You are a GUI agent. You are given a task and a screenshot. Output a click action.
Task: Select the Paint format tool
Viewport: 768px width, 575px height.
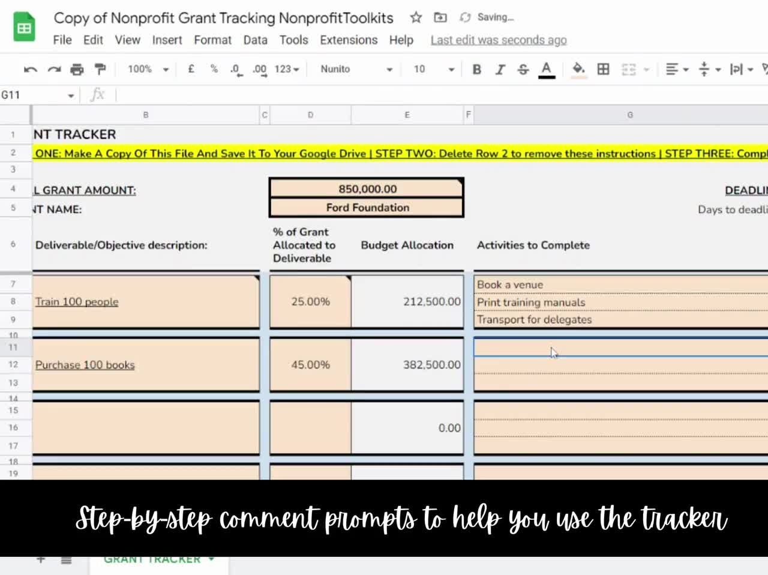pos(100,69)
